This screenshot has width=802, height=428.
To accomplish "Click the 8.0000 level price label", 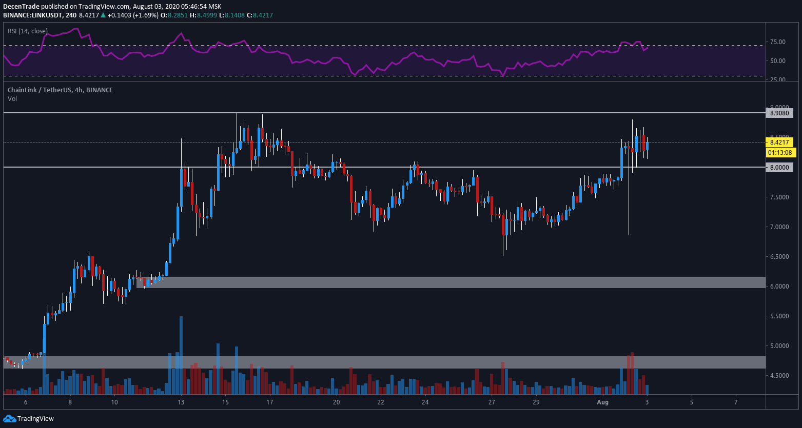I will click(779, 167).
